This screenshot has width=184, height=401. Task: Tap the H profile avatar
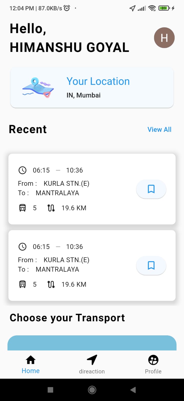164,38
